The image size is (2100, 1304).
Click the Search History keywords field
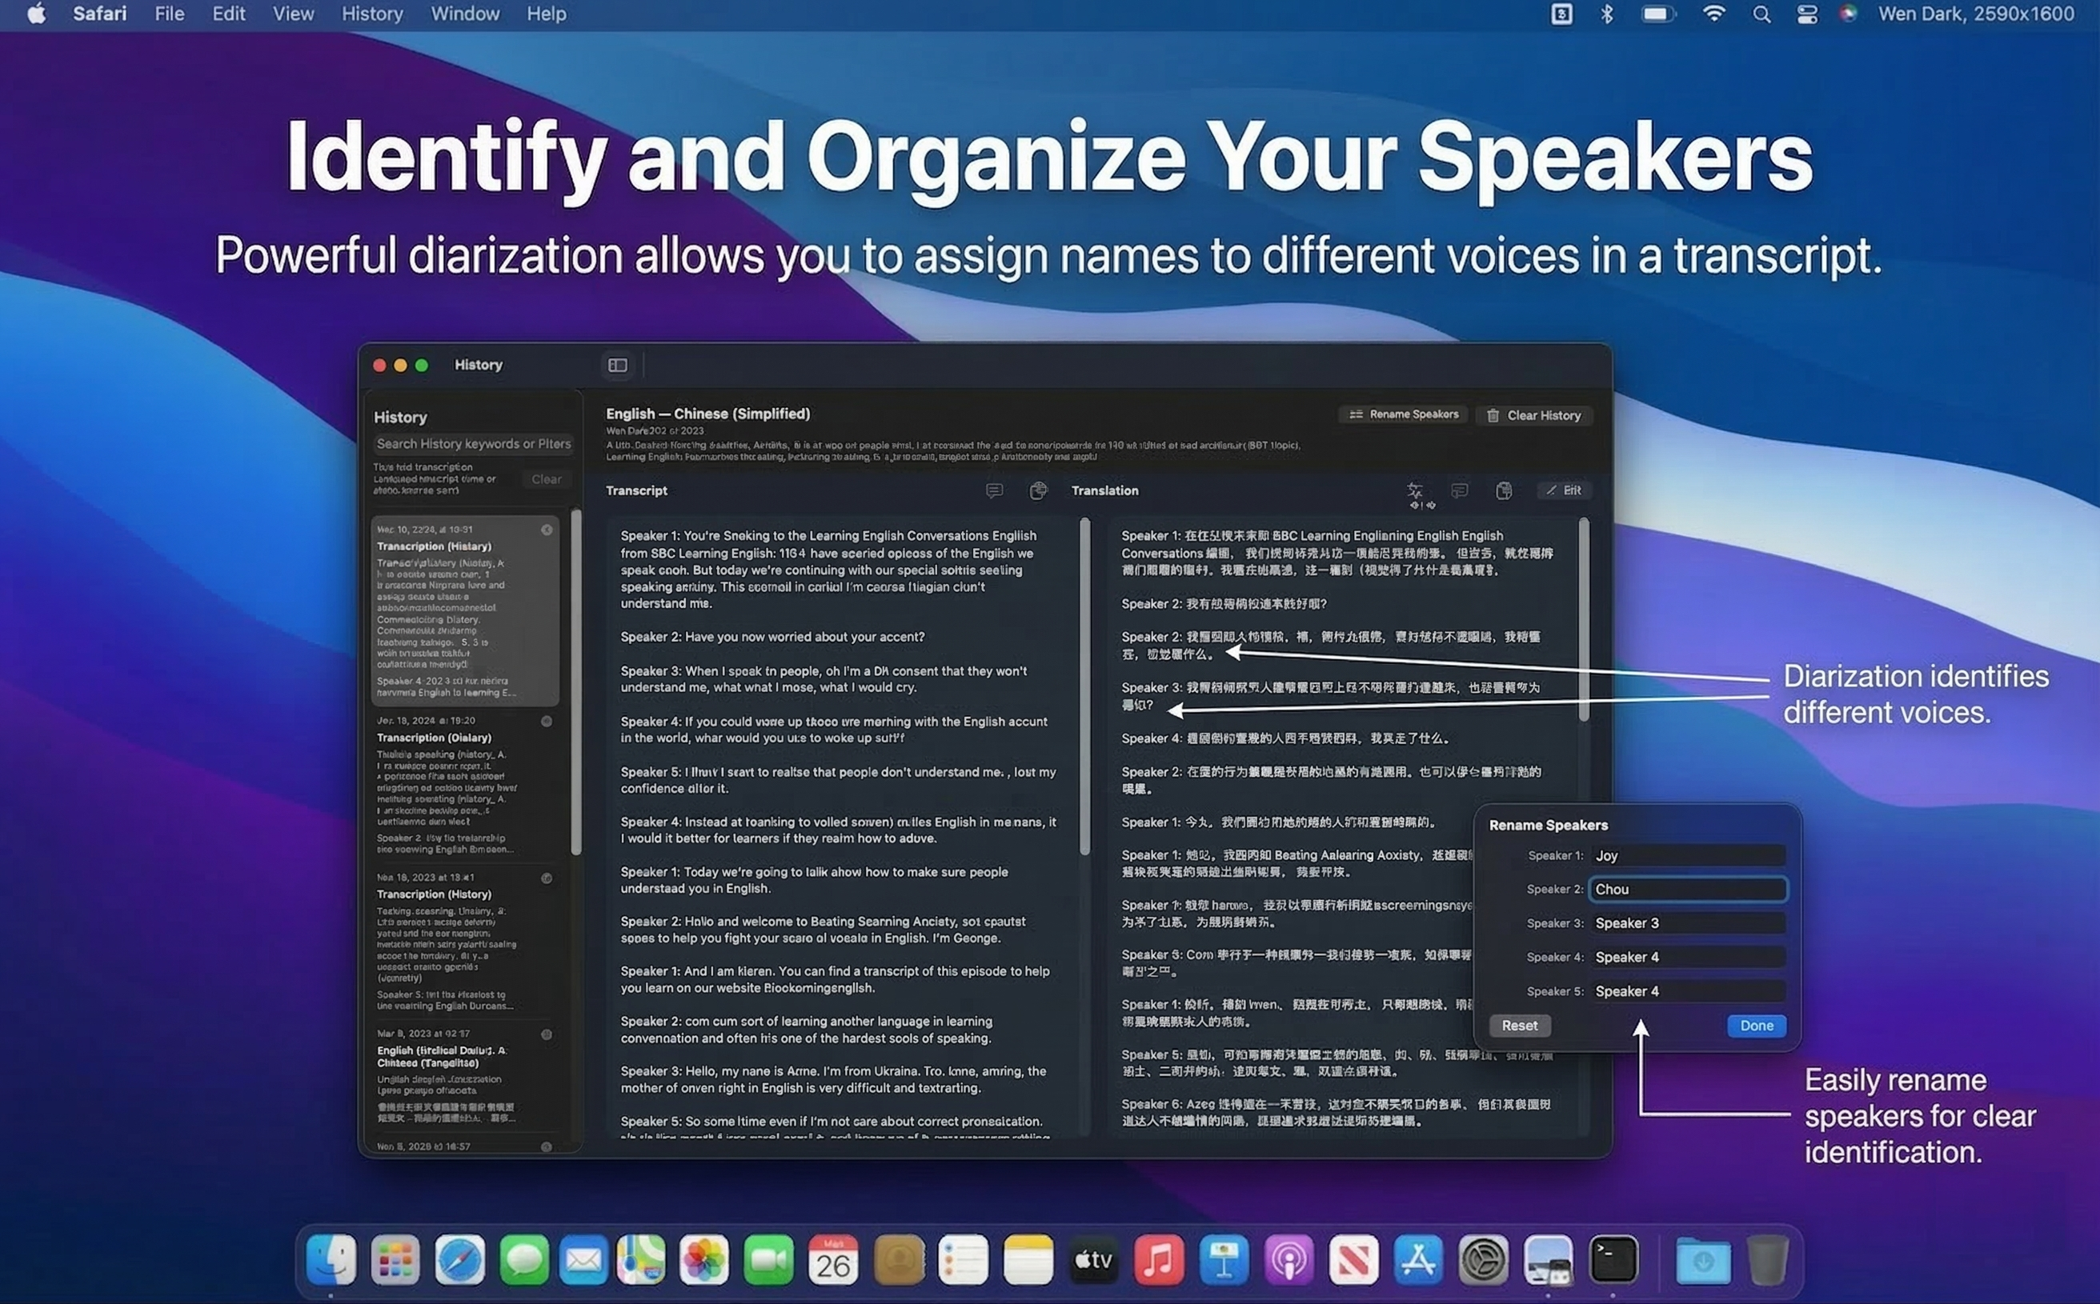473,444
